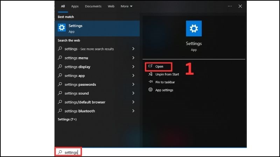Click 'settings sound' web suggestion text
The width and height of the screenshot is (280, 157).
(x=77, y=94)
